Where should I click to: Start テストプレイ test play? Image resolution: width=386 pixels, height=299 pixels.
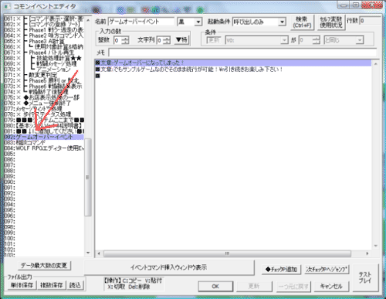(365, 277)
